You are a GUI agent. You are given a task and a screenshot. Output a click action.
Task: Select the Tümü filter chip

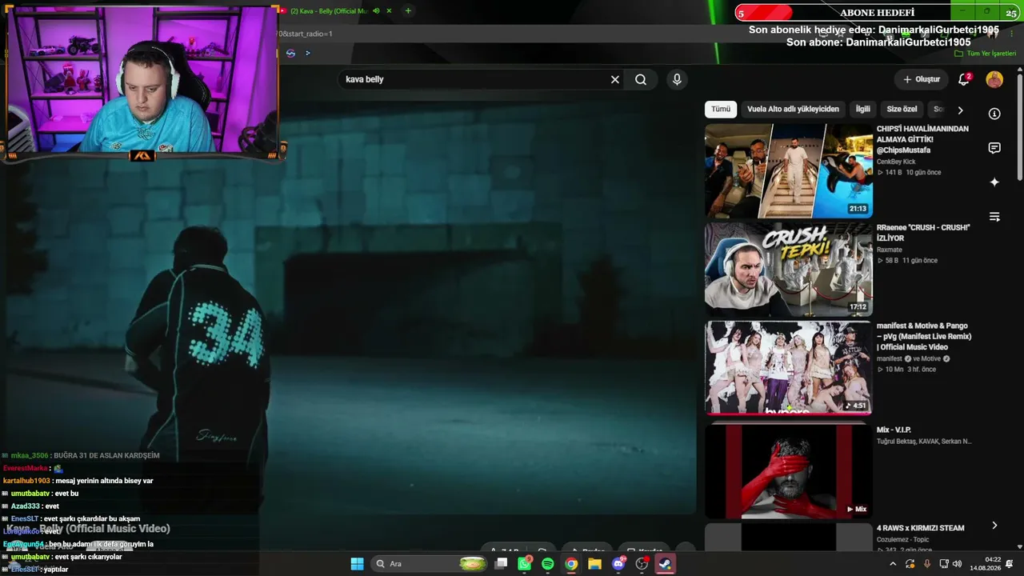click(721, 109)
